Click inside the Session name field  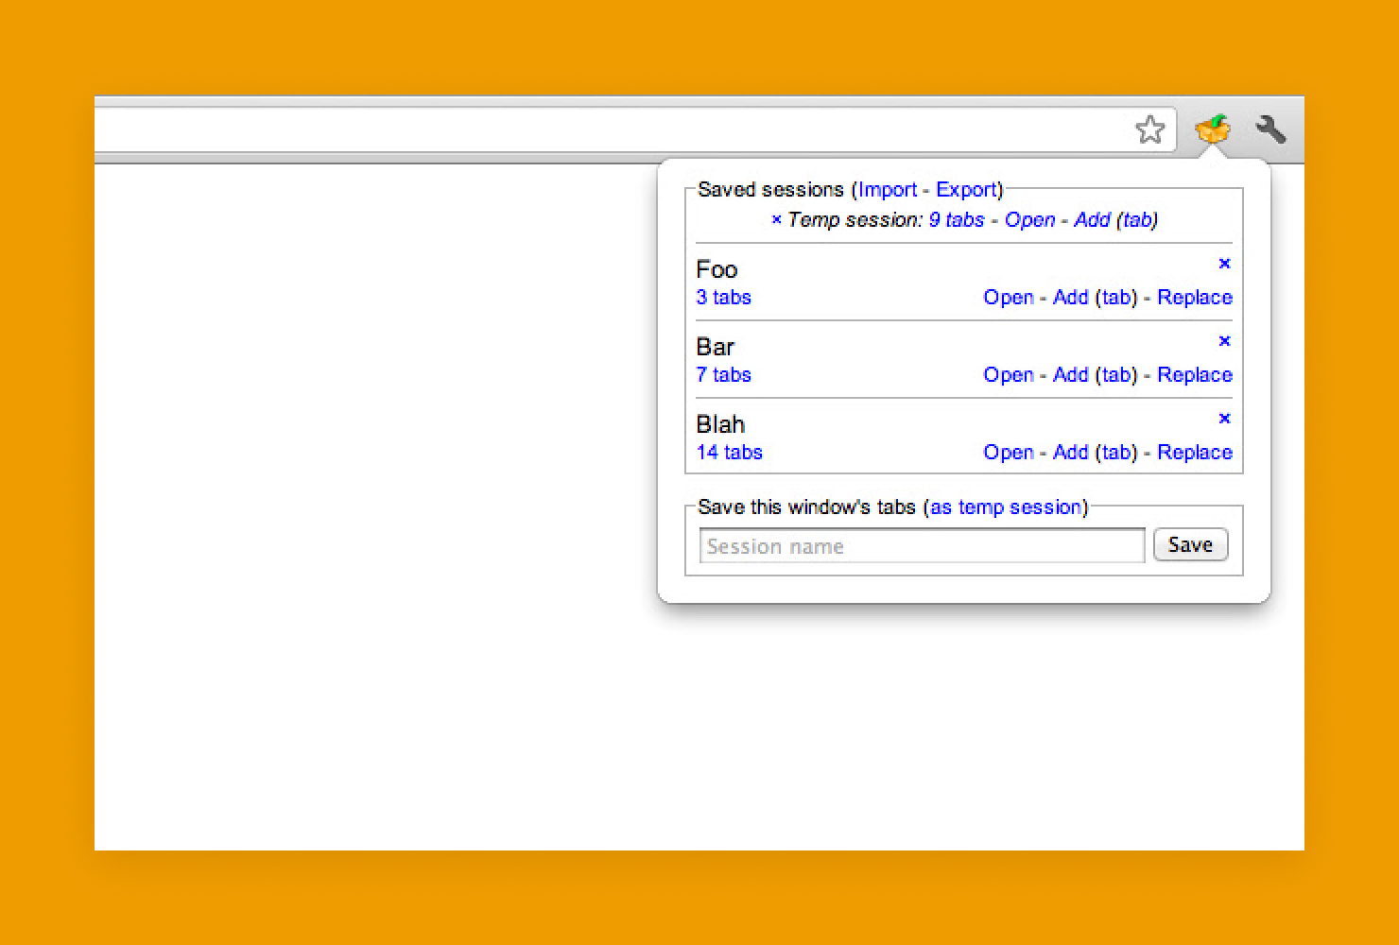pos(920,545)
